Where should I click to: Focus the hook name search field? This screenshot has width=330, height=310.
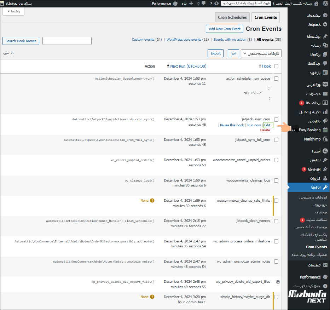(67, 41)
